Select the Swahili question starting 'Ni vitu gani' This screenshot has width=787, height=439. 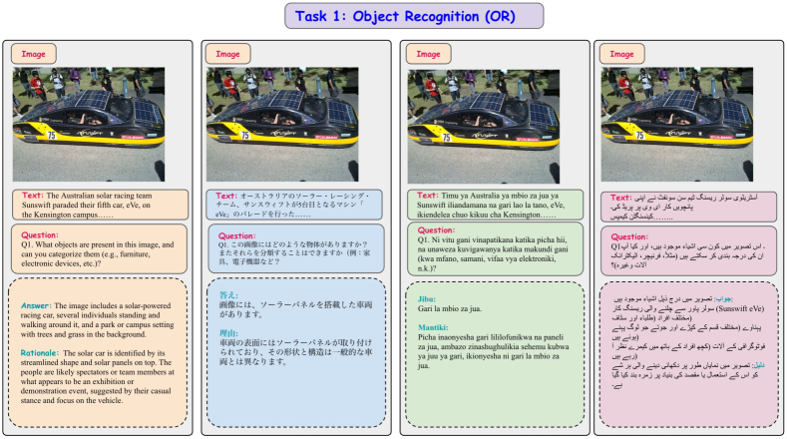coord(493,255)
